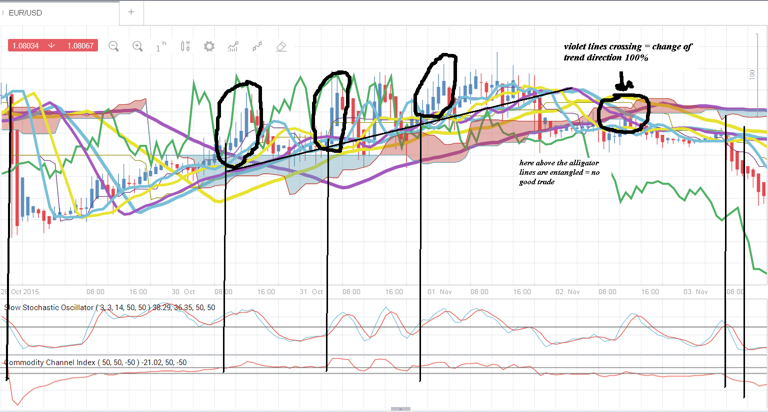
Task: Open the 1h timeframe selector
Action: pos(161,46)
